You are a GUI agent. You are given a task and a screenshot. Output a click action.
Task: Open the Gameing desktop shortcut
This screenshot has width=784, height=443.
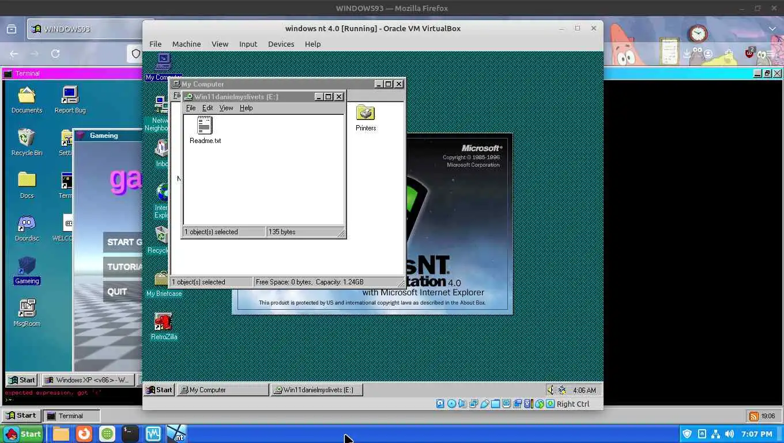(x=27, y=271)
